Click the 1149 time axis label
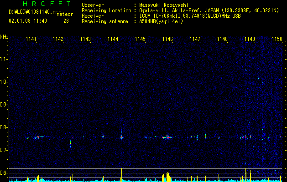Screen dimensions: 287x182 pyautogui.click(x=250, y=39)
